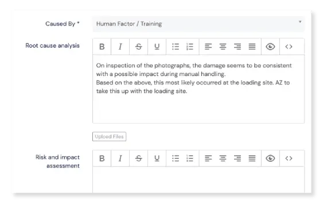Toggle preview eye in Risk and impact toolbar
Screen dimensions: 327x211
pos(270,158)
